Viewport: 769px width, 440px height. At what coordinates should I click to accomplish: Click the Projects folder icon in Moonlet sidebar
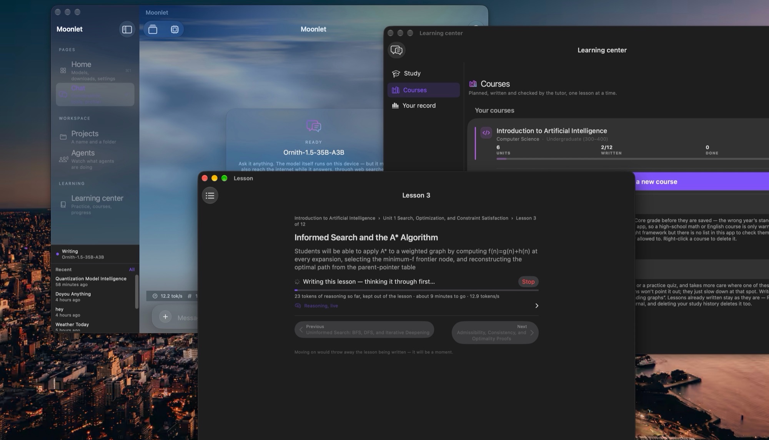[63, 137]
